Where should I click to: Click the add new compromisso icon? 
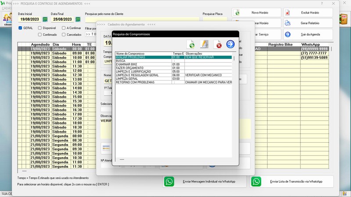tap(191, 44)
